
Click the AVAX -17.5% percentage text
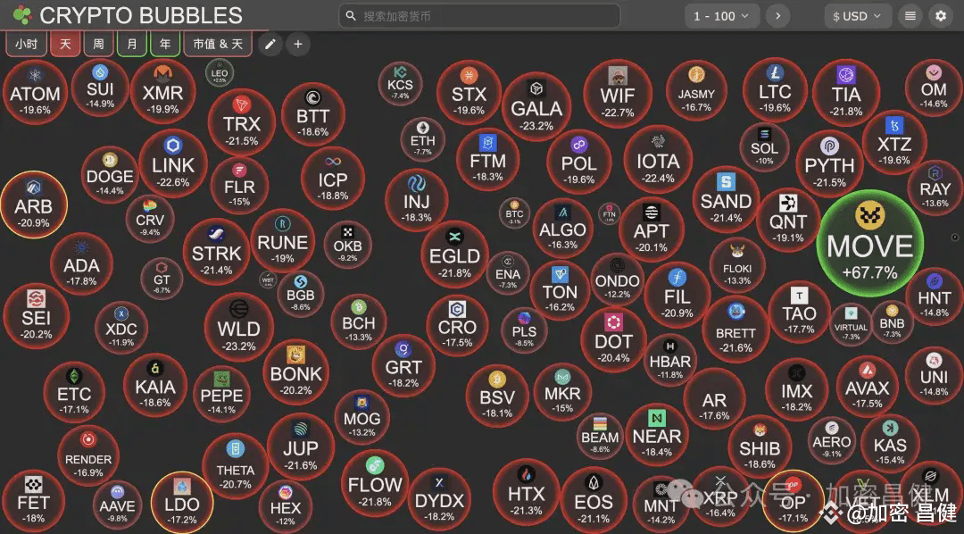[x=867, y=404]
